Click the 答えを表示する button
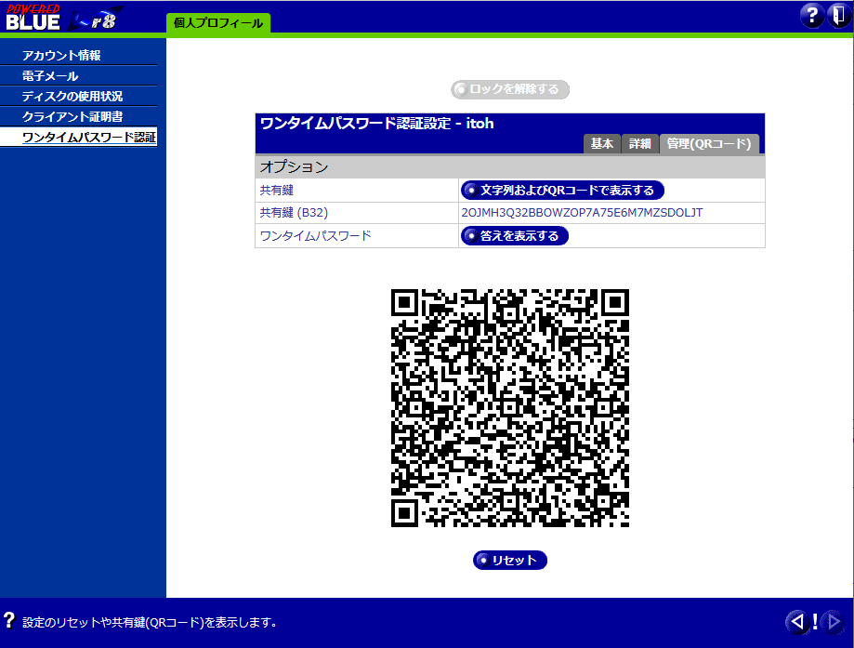This screenshot has height=648, width=854. [515, 236]
